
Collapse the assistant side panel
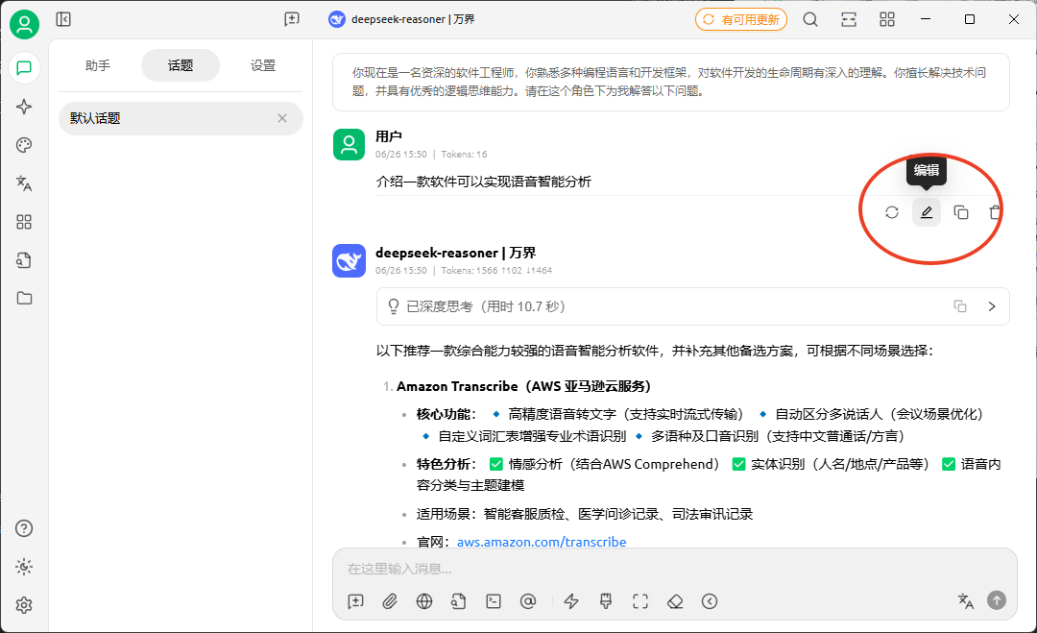coord(63,19)
